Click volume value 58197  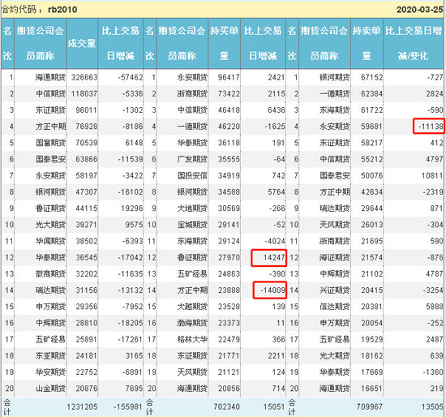click(87, 175)
